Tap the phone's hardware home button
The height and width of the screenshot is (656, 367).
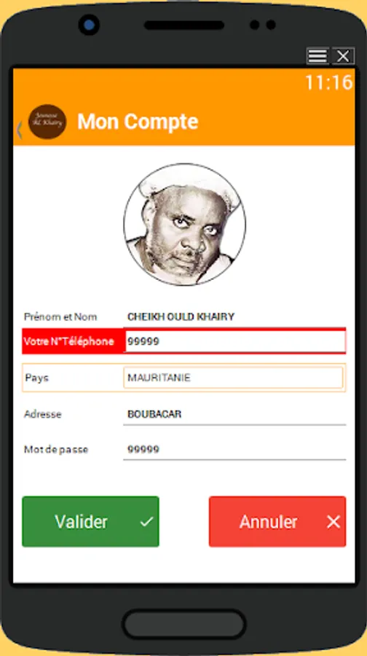[184, 625]
